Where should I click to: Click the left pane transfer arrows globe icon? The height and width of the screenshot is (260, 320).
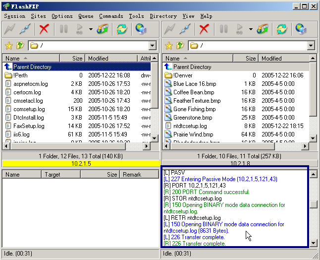(103, 29)
